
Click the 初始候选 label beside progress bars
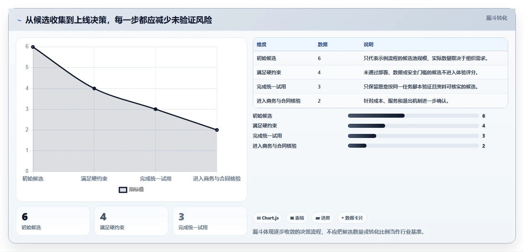point(262,116)
